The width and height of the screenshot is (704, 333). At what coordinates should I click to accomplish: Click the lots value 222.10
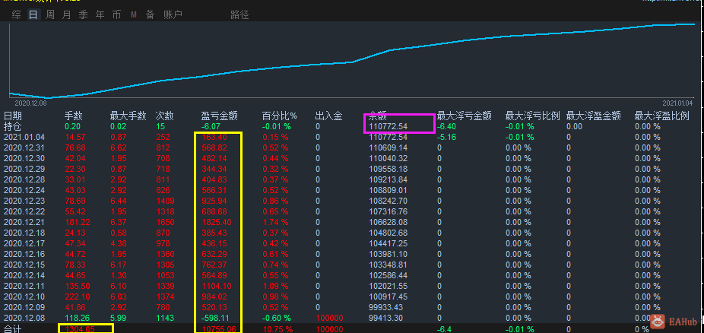(78, 297)
